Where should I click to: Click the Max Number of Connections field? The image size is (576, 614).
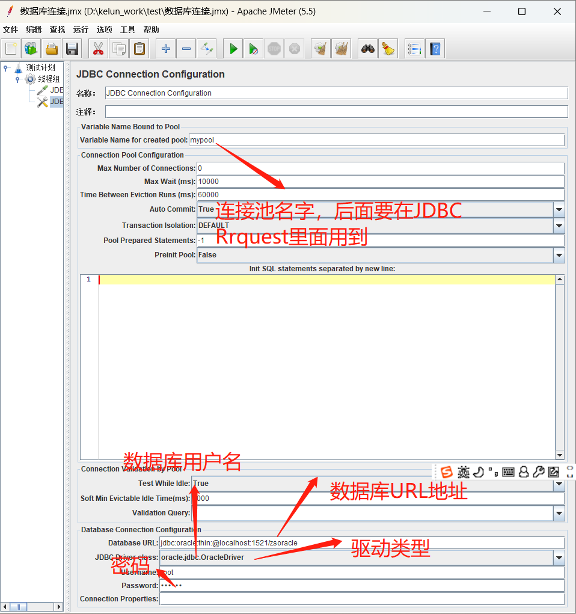[380, 168]
